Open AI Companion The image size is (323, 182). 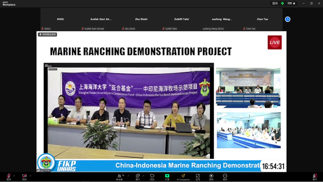click(x=183, y=177)
